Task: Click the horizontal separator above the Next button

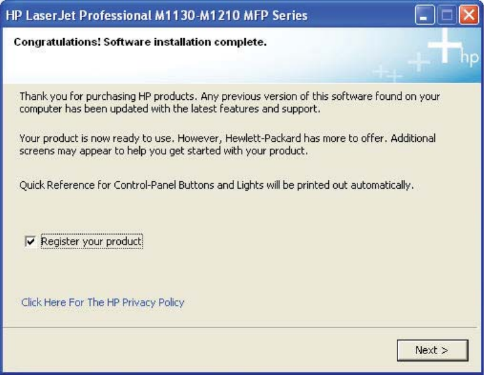Action: pos(242,327)
